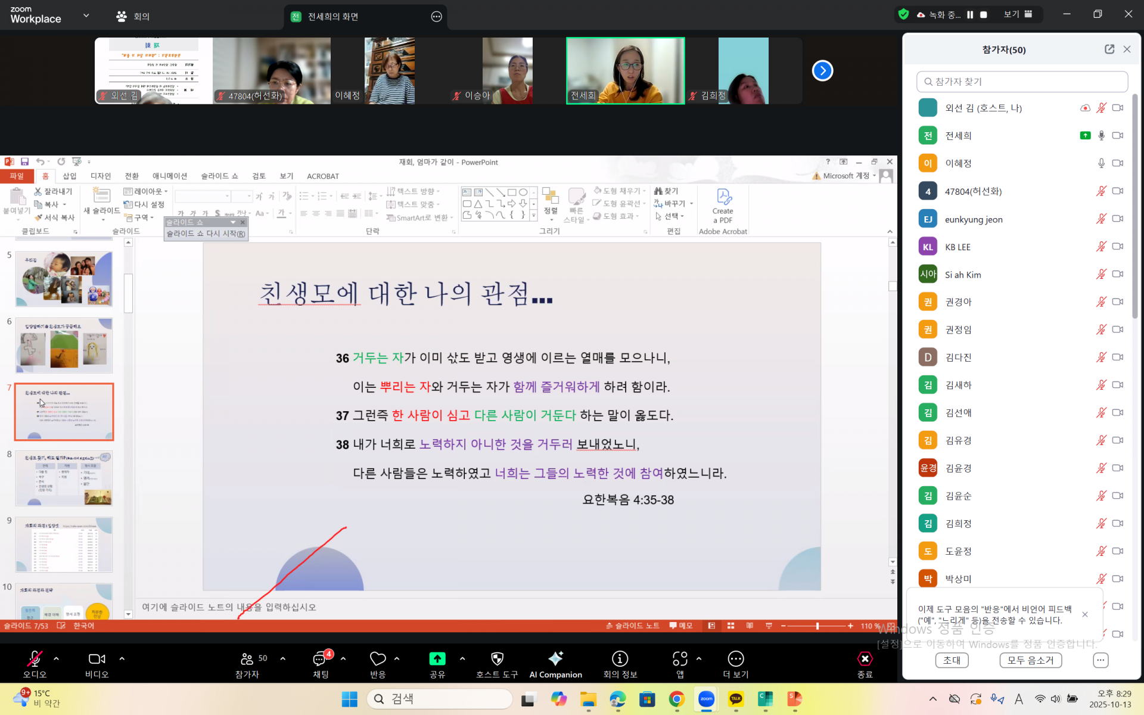Open the 회의 tab

coord(133,17)
